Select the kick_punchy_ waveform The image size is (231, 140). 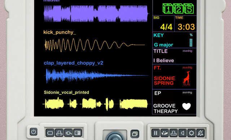tap(95, 45)
